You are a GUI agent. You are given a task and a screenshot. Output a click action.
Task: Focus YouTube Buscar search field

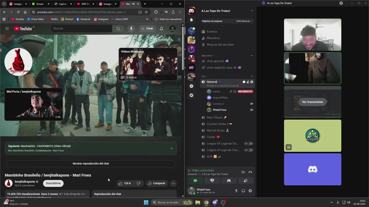(81, 28)
